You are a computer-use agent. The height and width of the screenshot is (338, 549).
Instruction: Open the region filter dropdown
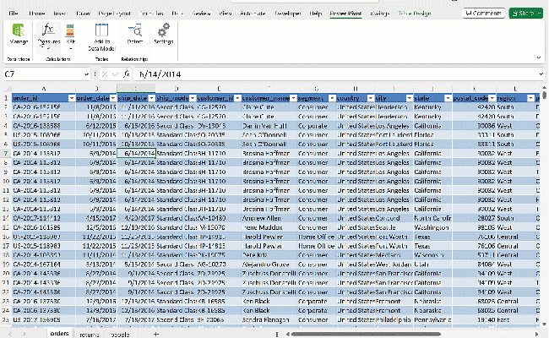[x=530, y=98]
